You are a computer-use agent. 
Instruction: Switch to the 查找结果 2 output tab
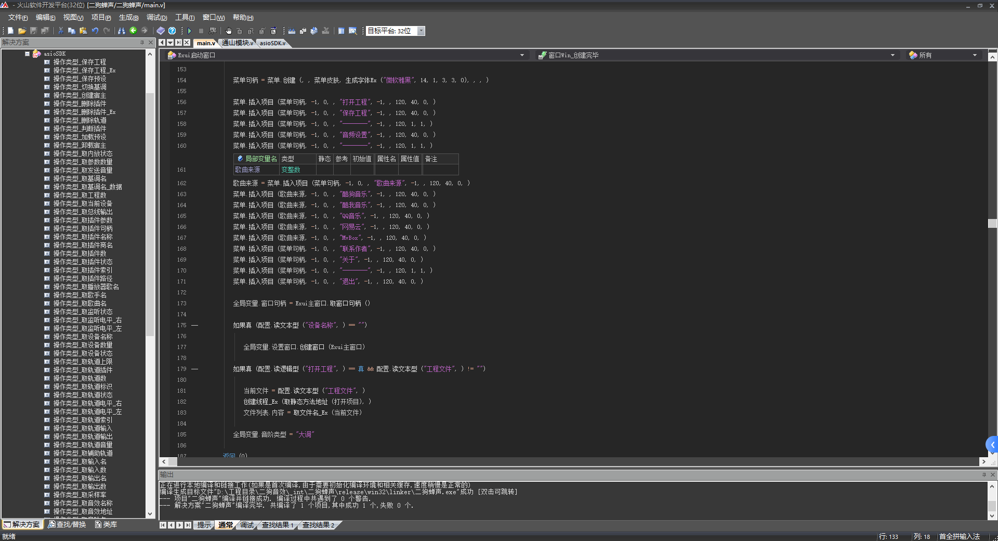coord(318,525)
